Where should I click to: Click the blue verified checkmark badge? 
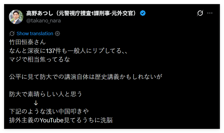(143, 13)
